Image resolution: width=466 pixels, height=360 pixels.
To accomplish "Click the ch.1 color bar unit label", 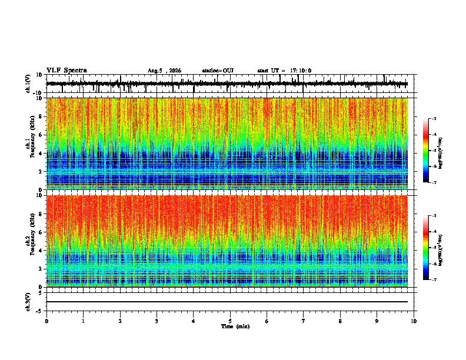I will pyautogui.click(x=441, y=154).
